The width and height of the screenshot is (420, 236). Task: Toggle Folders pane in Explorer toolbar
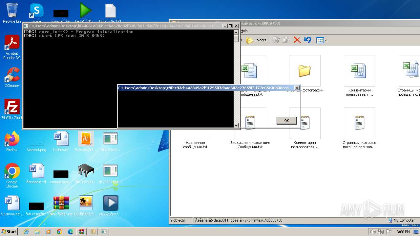(x=256, y=40)
